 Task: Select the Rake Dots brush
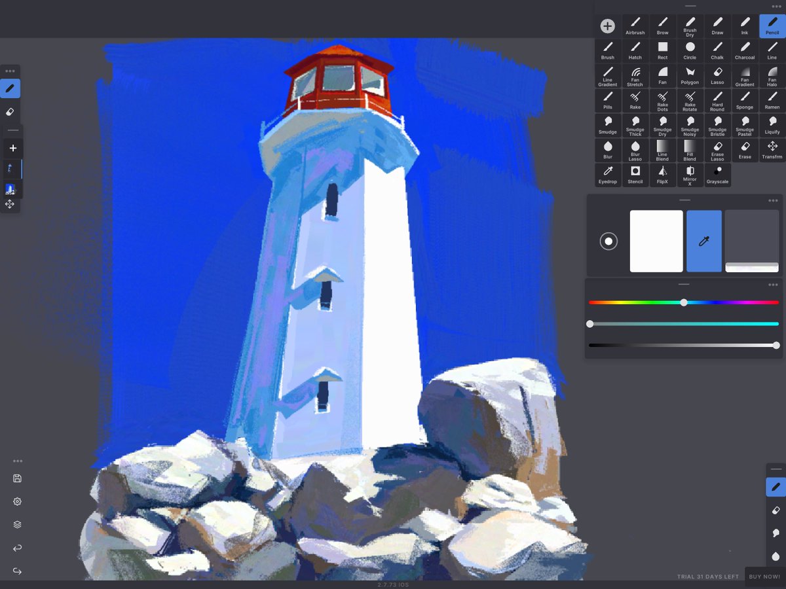point(663,101)
